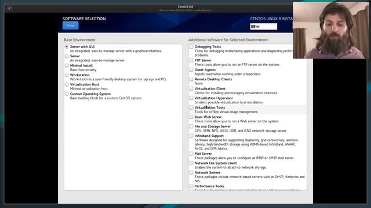371x208 pixels.
Task: Check the FTP Server checkbox
Action: [x=191, y=60]
